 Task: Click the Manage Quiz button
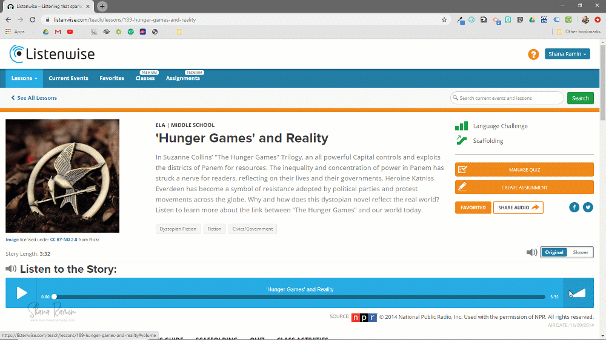click(524, 170)
